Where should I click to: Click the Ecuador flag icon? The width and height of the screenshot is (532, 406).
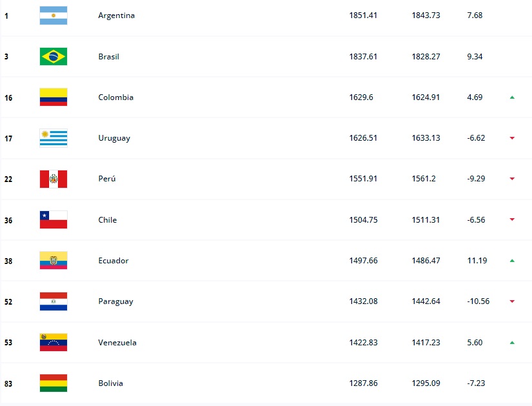[x=54, y=261]
